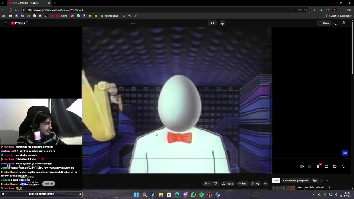Click the Klip clip button

point(255,184)
